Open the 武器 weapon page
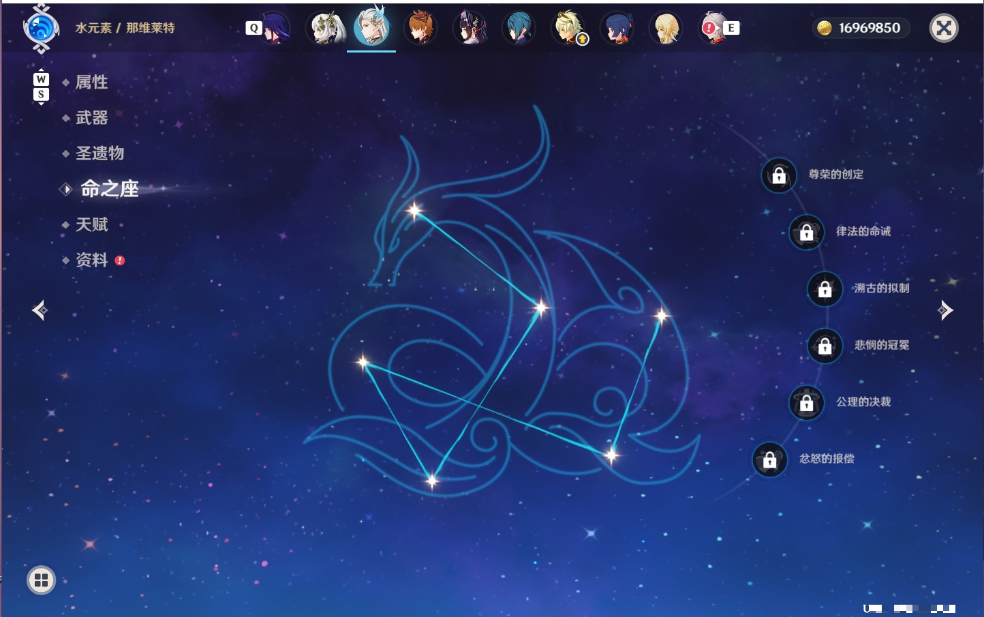This screenshot has height=617, width=984. pyautogui.click(x=91, y=118)
